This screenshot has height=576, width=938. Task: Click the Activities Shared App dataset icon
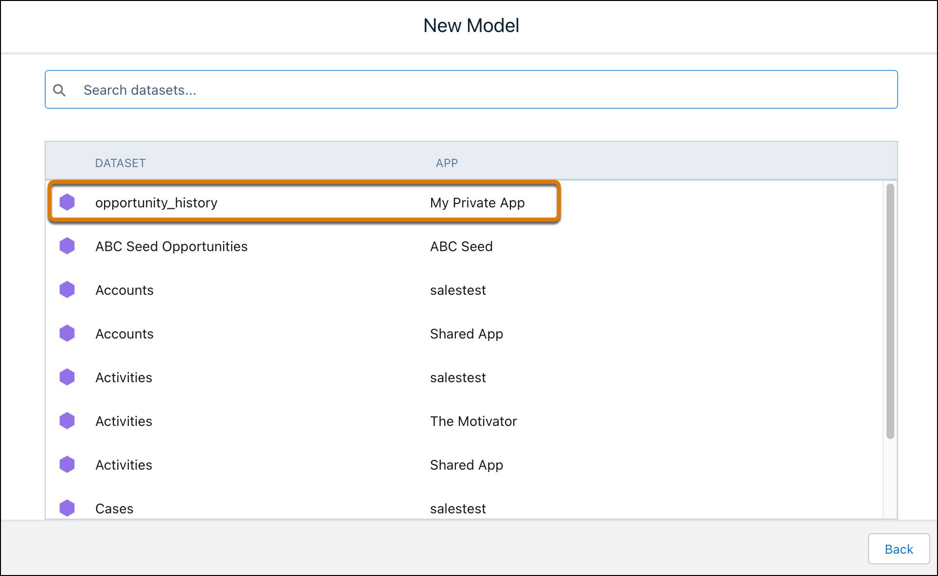67,464
